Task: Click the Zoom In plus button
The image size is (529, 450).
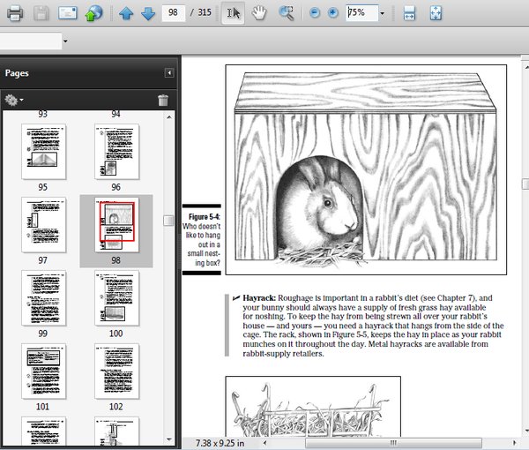Action: click(x=332, y=13)
